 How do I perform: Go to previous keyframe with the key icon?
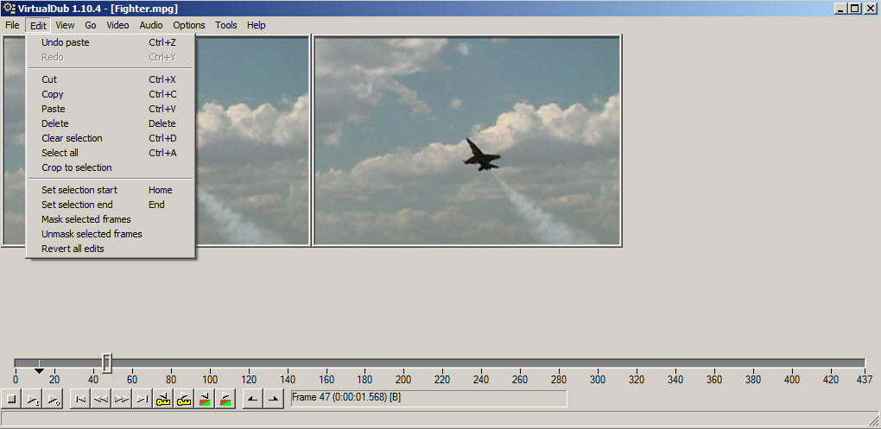coord(163,400)
